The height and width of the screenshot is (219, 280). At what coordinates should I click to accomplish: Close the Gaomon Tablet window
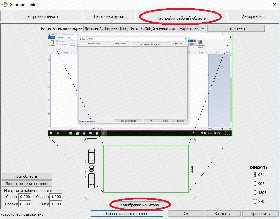[x=274, y=4]
